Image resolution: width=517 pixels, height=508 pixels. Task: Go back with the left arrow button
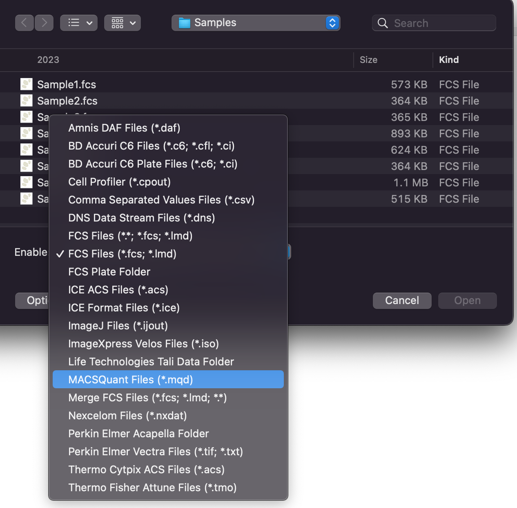(24, 23)
